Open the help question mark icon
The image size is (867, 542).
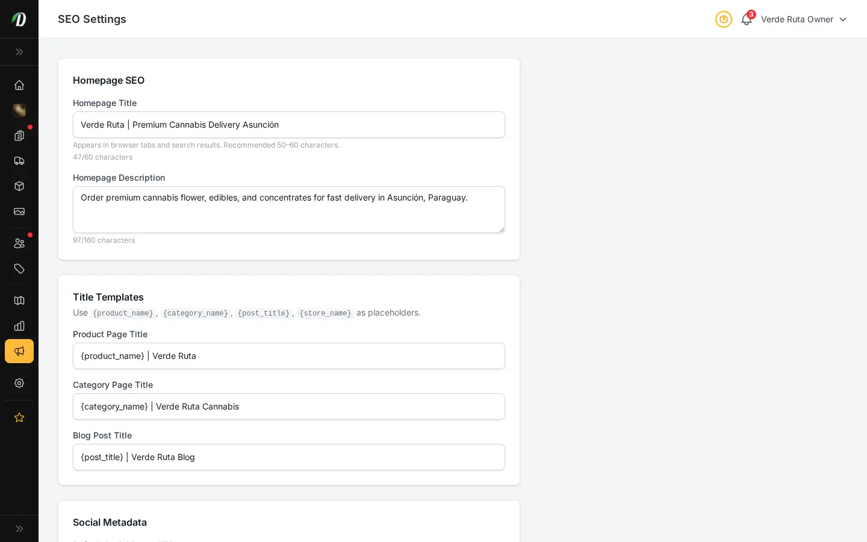[724, 19]
